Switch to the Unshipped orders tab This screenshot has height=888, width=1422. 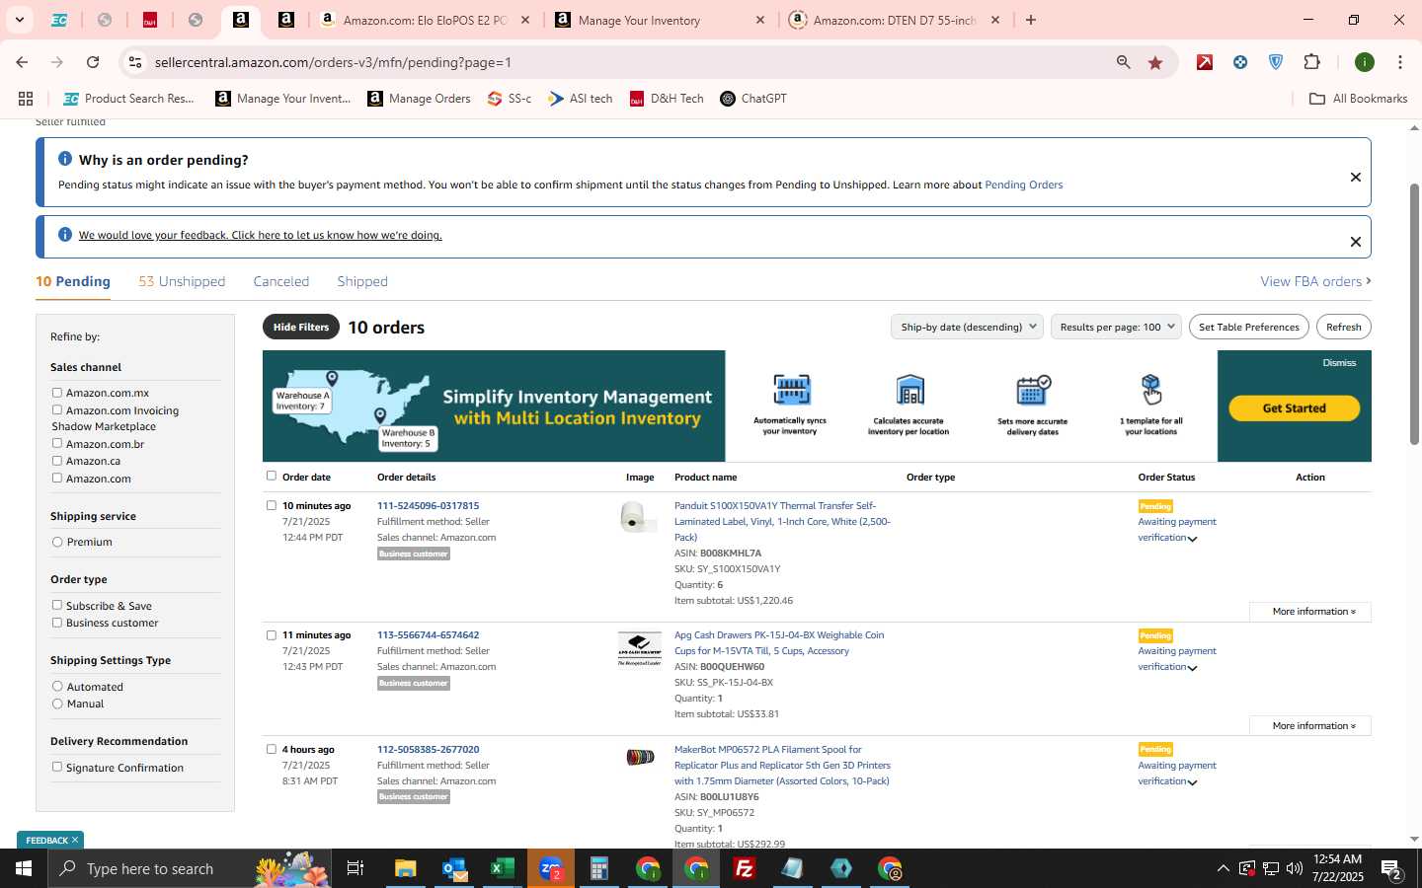pos(182,281)
